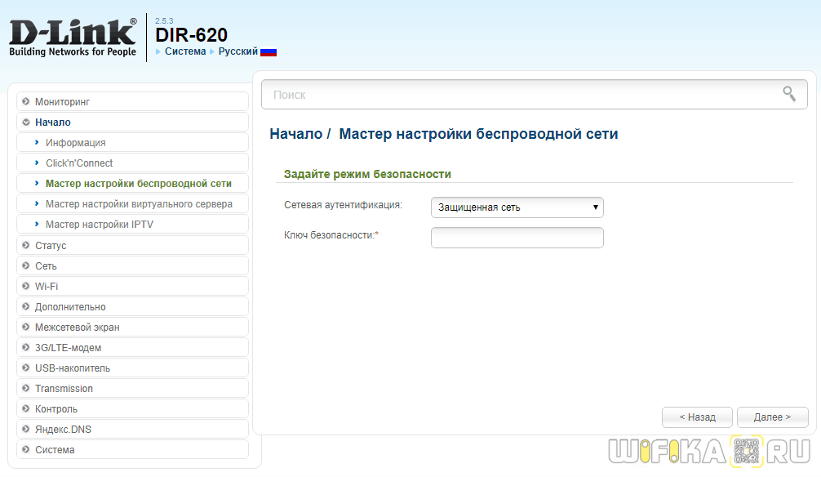Open the Информация submenu item
This screenshot has height=477, width=821.
[75, 143]
